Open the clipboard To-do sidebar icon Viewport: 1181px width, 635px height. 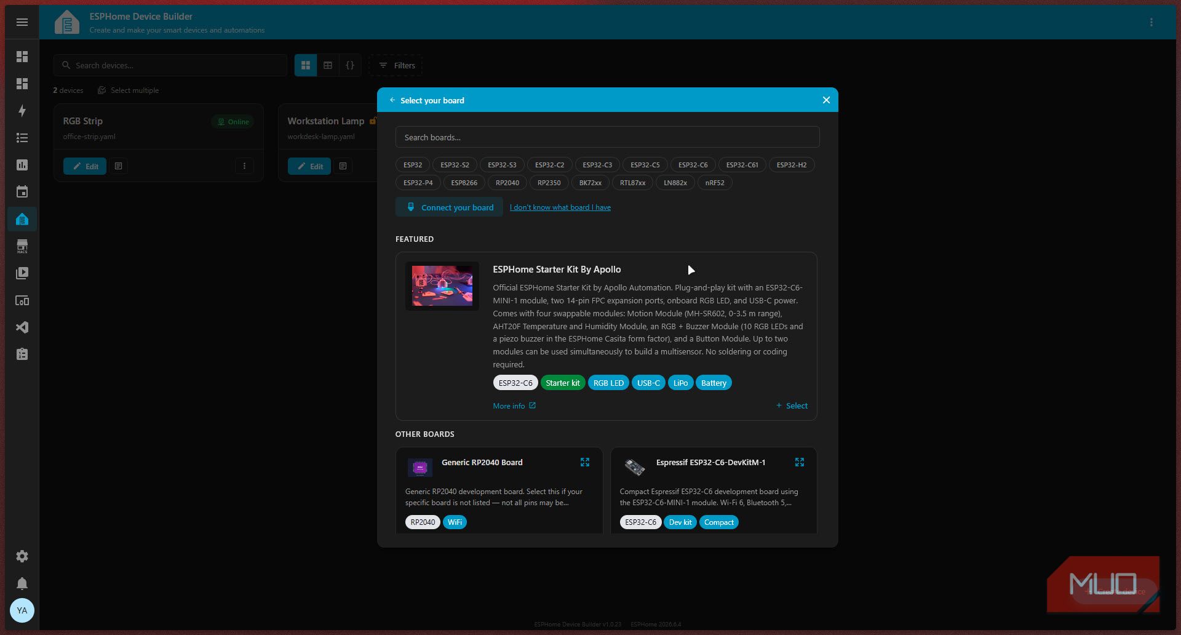click(22, 354)
